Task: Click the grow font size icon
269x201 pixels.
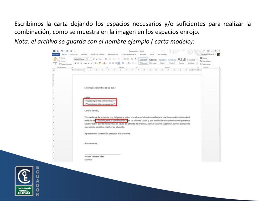Action: [94, 59]
